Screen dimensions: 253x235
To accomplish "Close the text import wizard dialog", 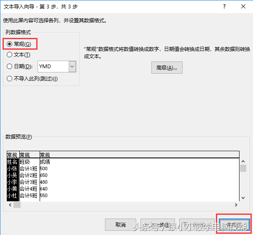I will click(243, 6).
